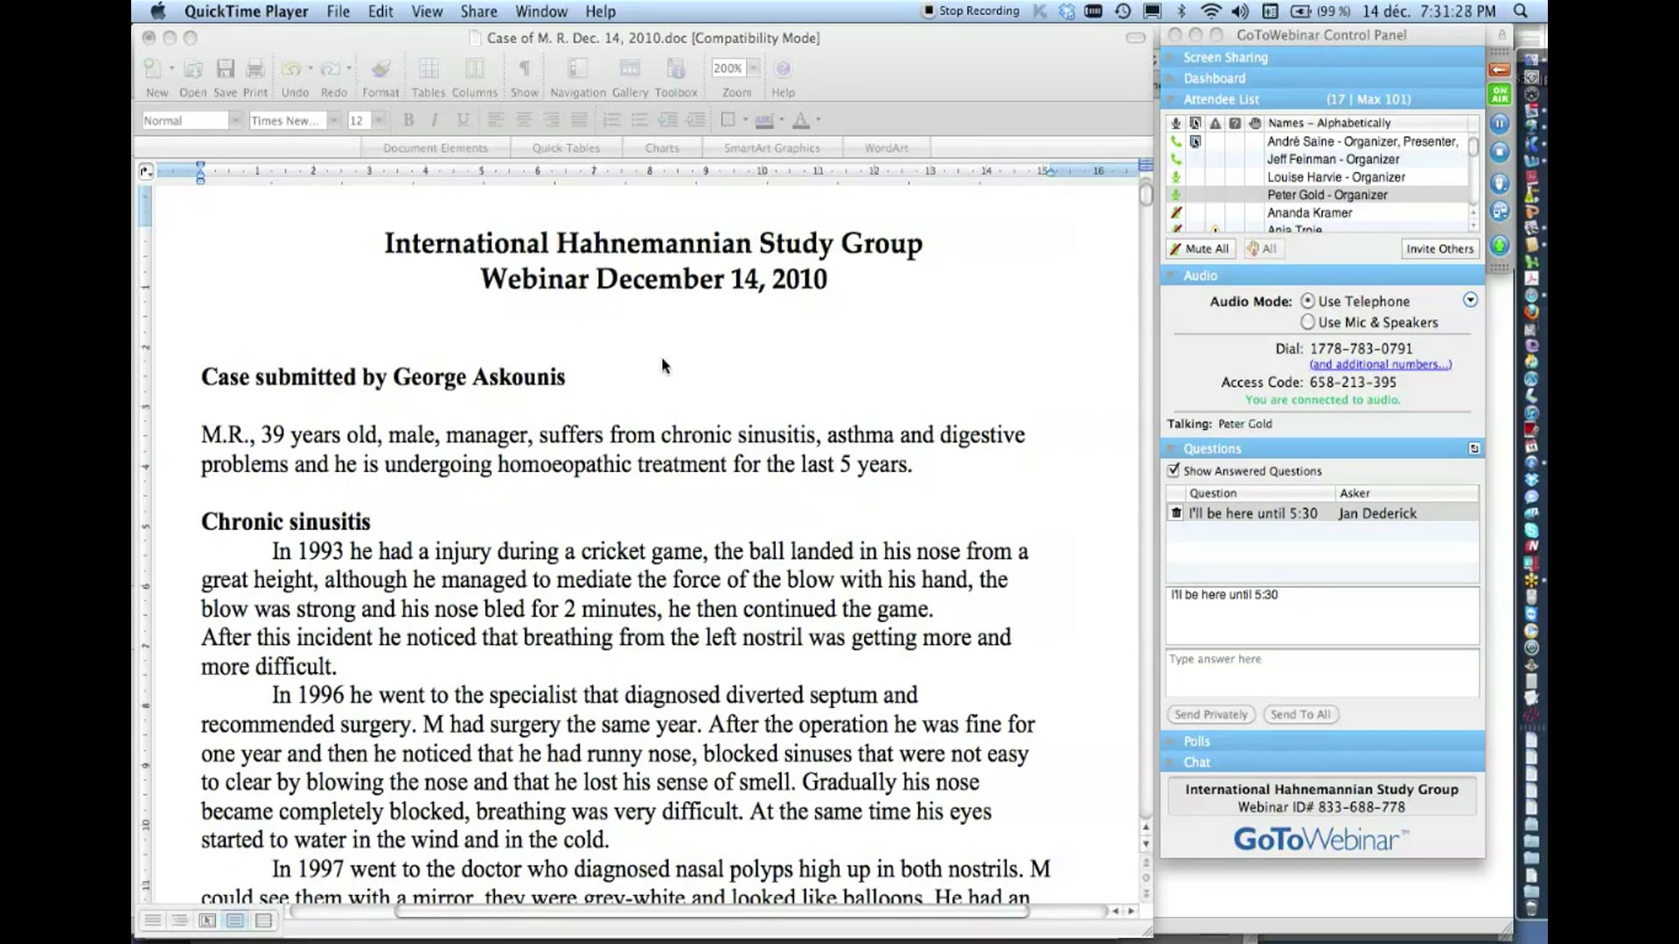Click the Mute All button
Image resolution: width=1679 pixels, height=944 pixels.
pos(1199,249)
